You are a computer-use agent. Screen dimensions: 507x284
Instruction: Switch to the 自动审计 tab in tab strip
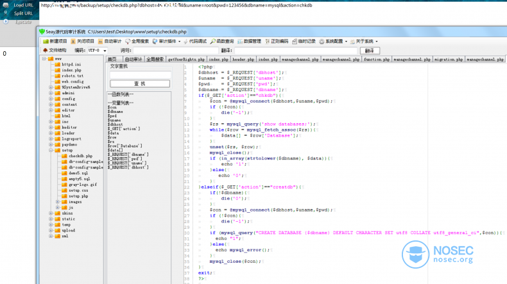pyautogui.click(x=133, y=59)
